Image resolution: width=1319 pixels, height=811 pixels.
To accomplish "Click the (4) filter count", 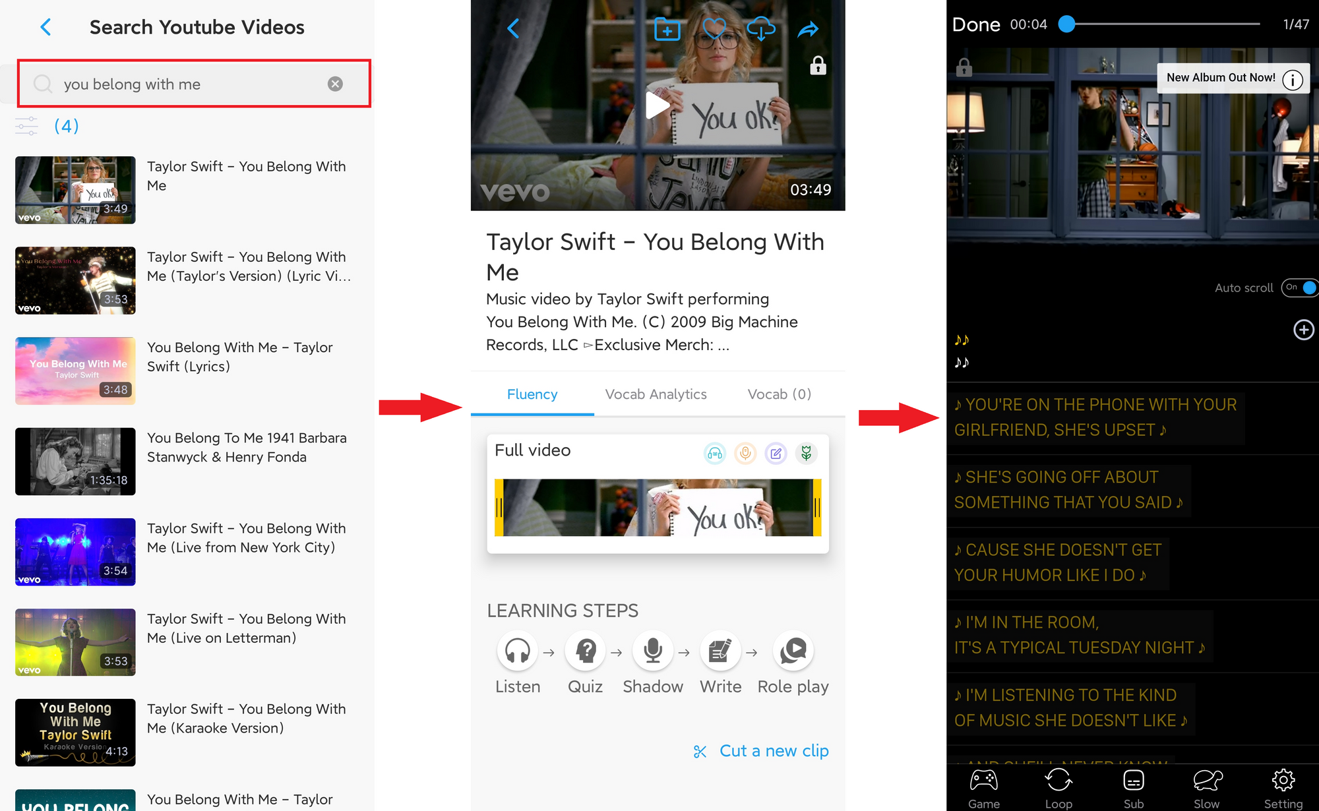I will click(x=67, y=126).
